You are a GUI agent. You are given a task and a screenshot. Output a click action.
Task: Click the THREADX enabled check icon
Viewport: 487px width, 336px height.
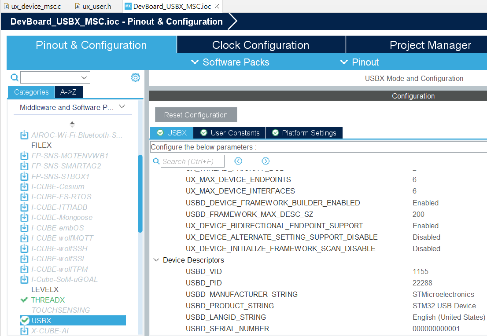pyautogui.click(x=25, y=299)
